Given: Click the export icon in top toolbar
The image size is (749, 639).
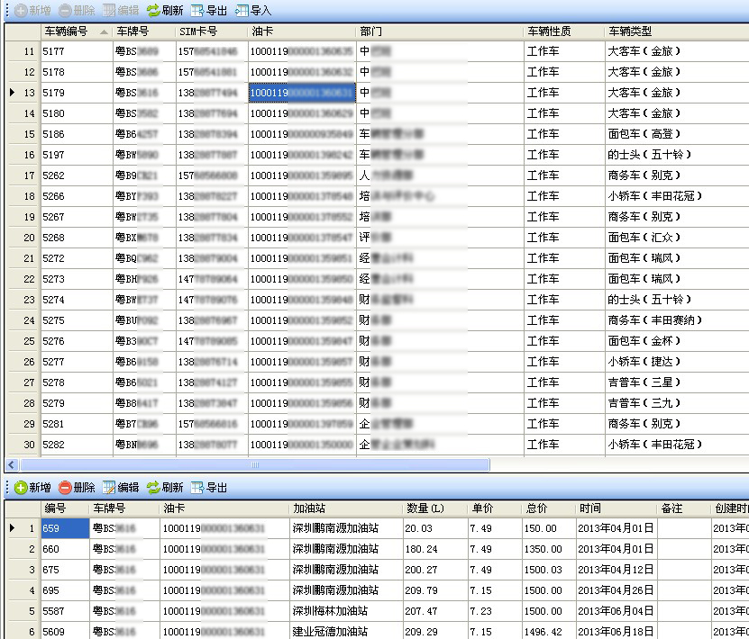Looking at the screenshot, I should tap(197, 11).
